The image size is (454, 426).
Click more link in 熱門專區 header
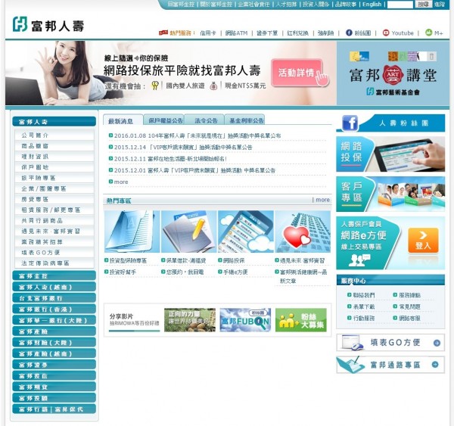coord(322,200)
